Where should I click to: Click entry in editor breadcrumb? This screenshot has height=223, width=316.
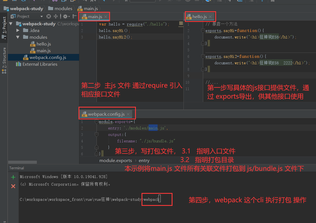(144, 160)
